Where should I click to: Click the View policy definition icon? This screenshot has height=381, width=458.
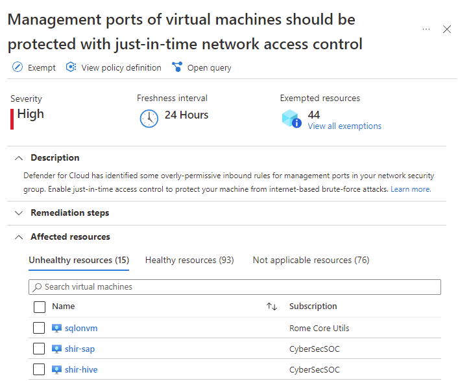click(71, 67)
